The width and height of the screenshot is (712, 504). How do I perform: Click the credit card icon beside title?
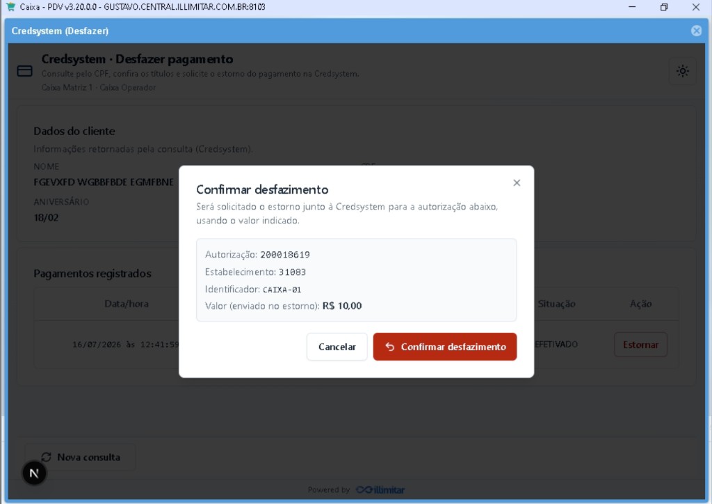24,71
